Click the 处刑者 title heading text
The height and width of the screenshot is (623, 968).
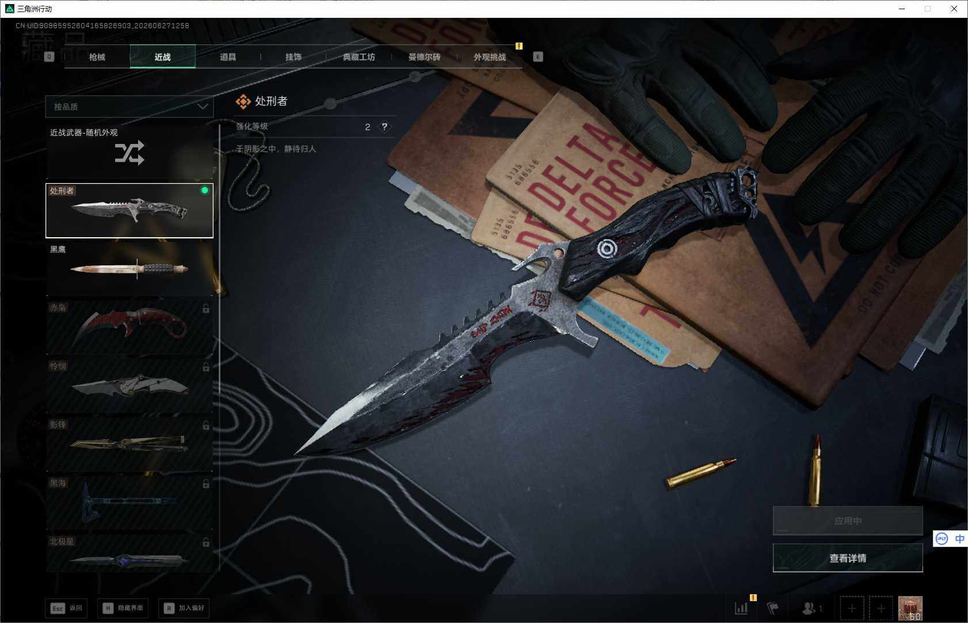[x=271, y=101]
